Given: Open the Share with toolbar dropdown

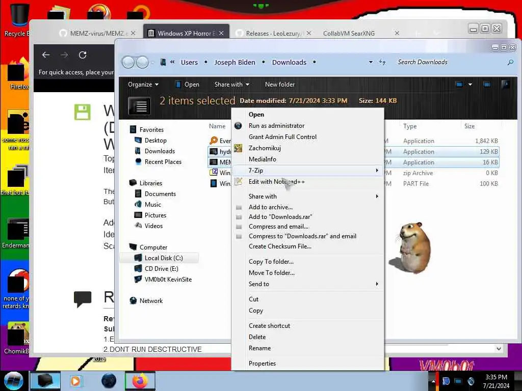Looking at the screenshot, I should pos(232,85).
